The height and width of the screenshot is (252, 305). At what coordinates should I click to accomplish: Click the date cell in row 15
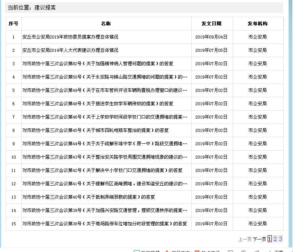coord(211,224)
